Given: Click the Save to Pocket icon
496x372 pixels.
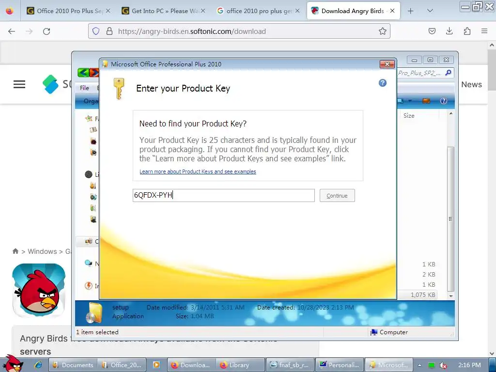Looking at the screenshot, I should (x=432, y=31).
